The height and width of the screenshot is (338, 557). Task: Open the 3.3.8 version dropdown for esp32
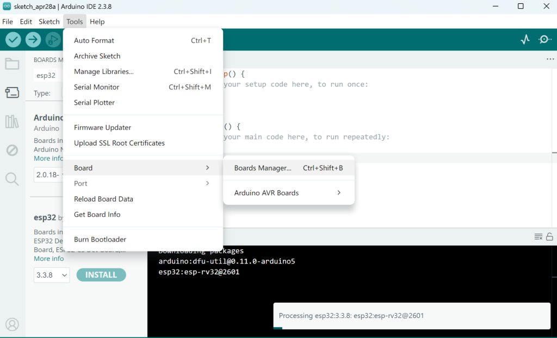click(52, 275)
